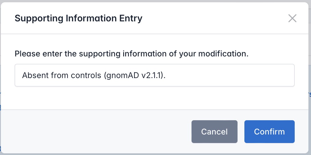Click the "Supporting Information Entry" dialog title
Screen dimensions: 311x155
(78, 19)
